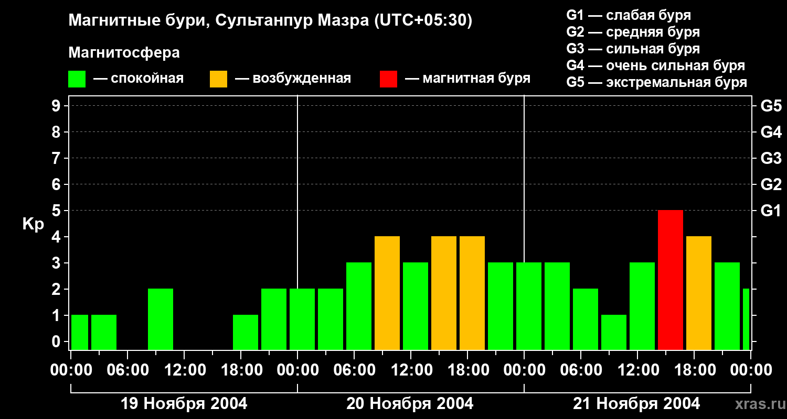Click the '— возбужденная' legend label
Screen dimensions: 787x419
293,79
